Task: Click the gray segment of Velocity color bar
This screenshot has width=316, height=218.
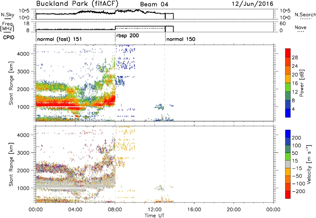Action: [x=288, y=164]
